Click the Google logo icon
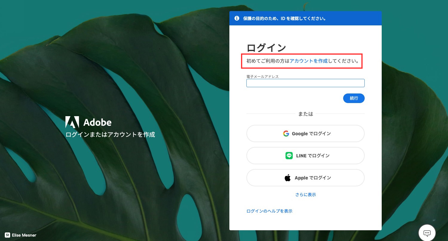This screenshot has width=448, height=241. pos(286,133)
